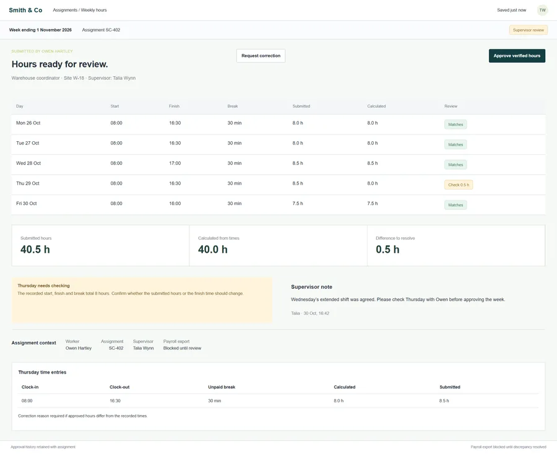Select the Mon 26 Oct row day

28,123
